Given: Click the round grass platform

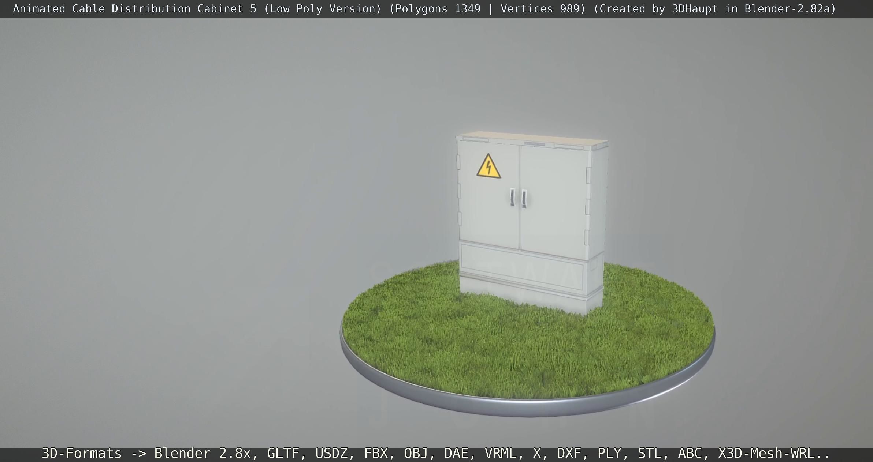Looking at the screenshot, I should (x=527, y=338).
